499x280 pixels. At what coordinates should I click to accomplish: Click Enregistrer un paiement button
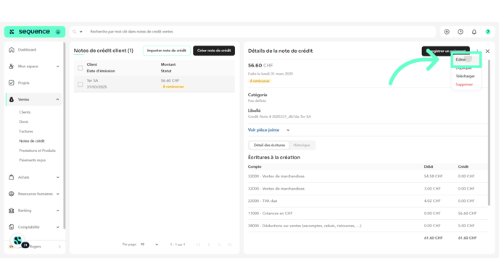pos(445,51)
